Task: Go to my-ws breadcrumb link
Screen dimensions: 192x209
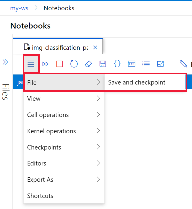Action: (19, 8)
